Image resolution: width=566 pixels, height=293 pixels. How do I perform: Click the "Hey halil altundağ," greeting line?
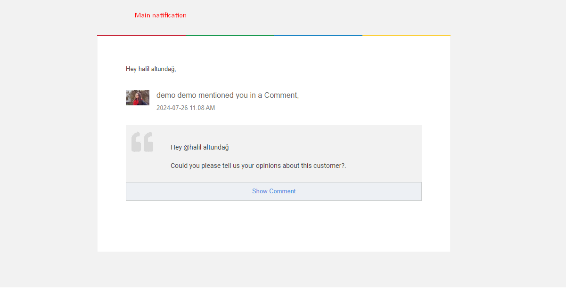(151, 69)
